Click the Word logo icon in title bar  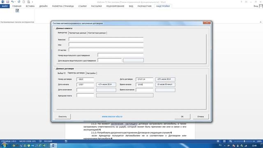click(3, 2)
